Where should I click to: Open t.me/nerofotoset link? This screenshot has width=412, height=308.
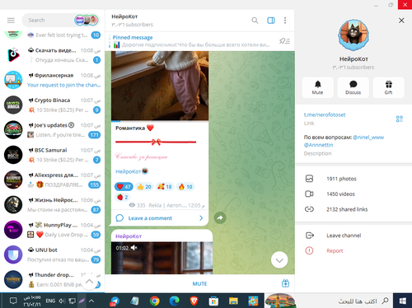(325, 114)
